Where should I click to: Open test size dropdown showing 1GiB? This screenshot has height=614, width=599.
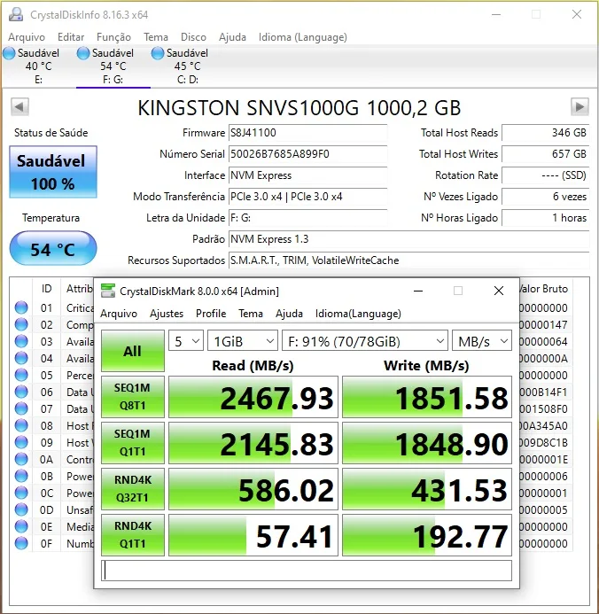coord(242,341)
